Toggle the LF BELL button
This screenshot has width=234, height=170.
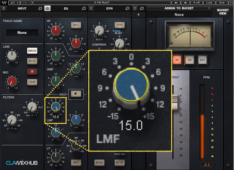click(76, 162)
